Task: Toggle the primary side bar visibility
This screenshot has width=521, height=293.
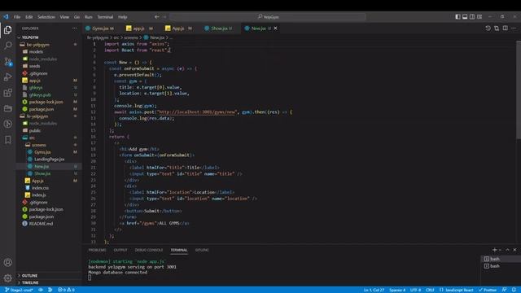Action: pos(458,16)
